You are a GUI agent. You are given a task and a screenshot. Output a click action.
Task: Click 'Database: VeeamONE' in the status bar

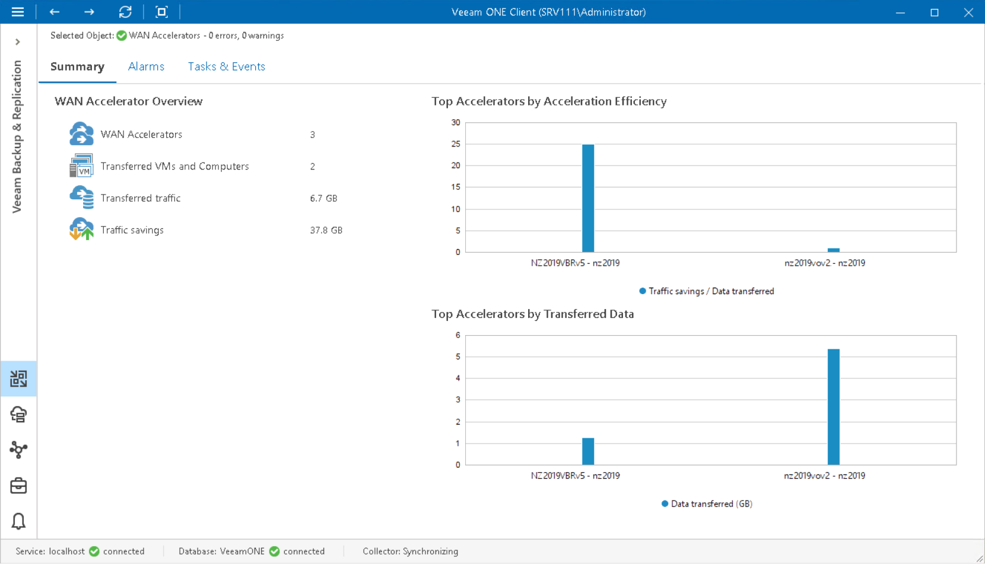[x=221, y=552]
